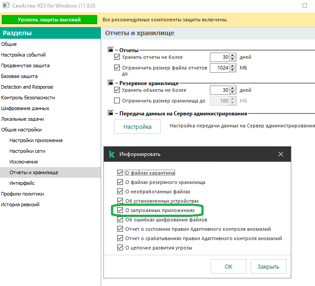Image resolution: width=315 pixels, height=286 pixels.
Task: Increase backup object storage days up arrow
Action: pos(233,88)
